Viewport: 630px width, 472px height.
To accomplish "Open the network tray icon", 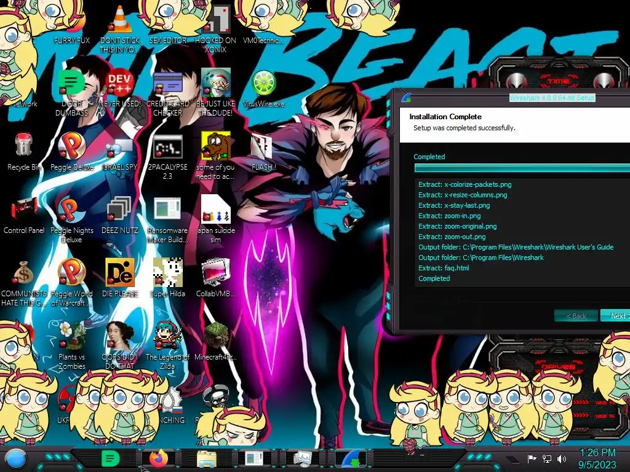I will 547,458.
